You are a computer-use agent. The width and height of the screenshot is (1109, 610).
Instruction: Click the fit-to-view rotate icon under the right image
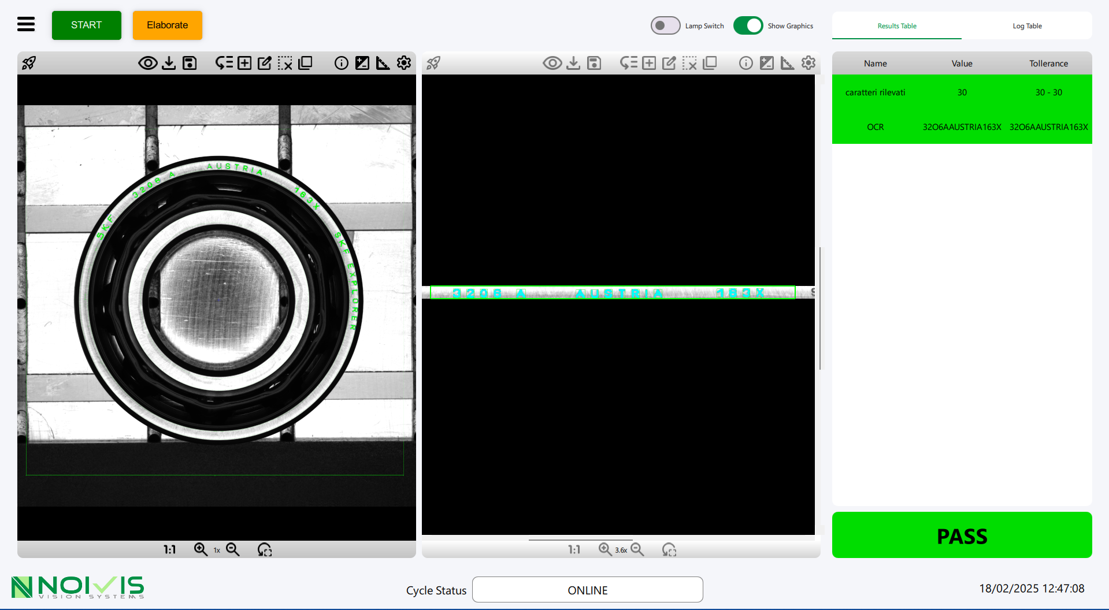[x=669, y=549]
